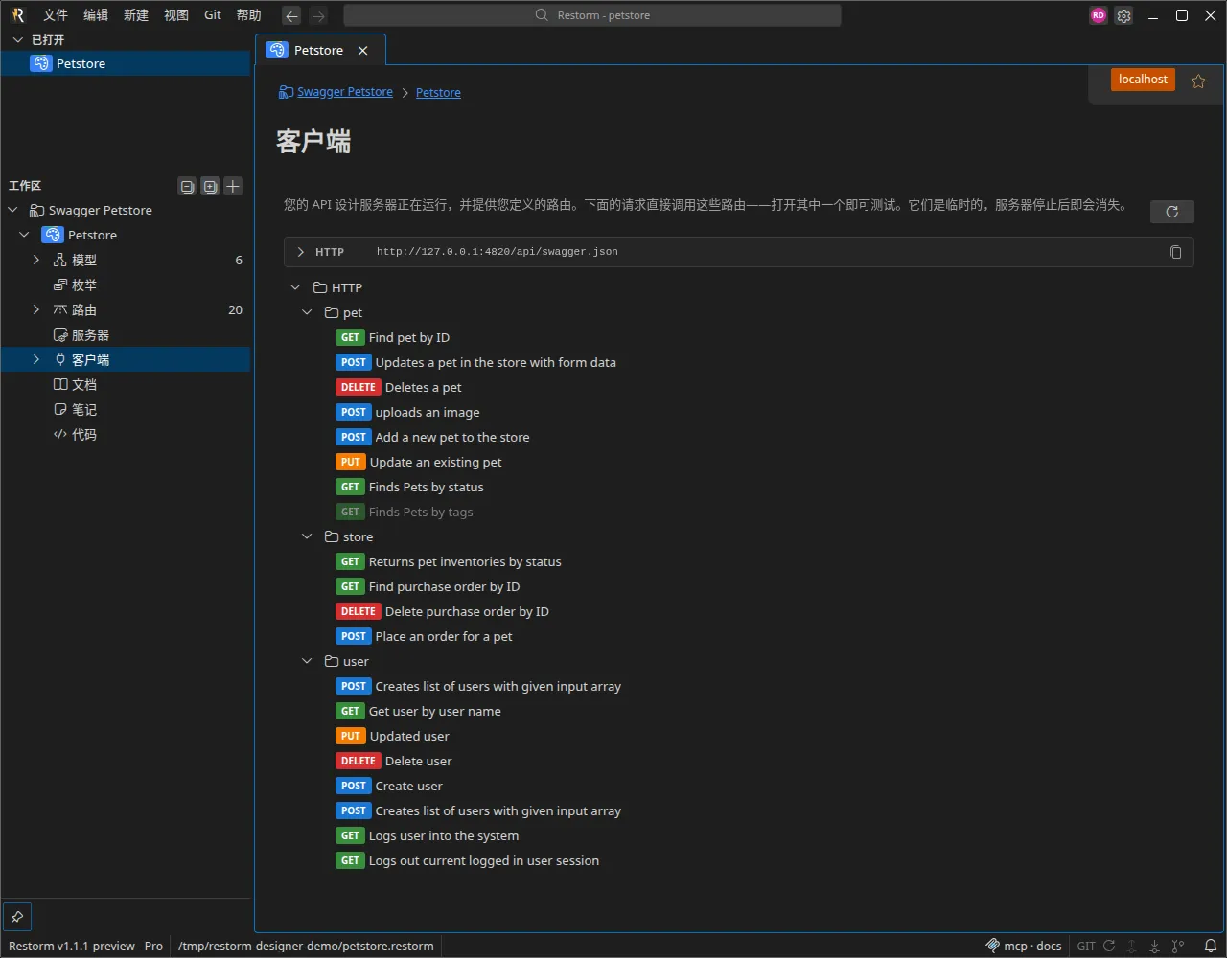
Task: Open the GET Find pet by ID request
Action: tap(393, 337)
